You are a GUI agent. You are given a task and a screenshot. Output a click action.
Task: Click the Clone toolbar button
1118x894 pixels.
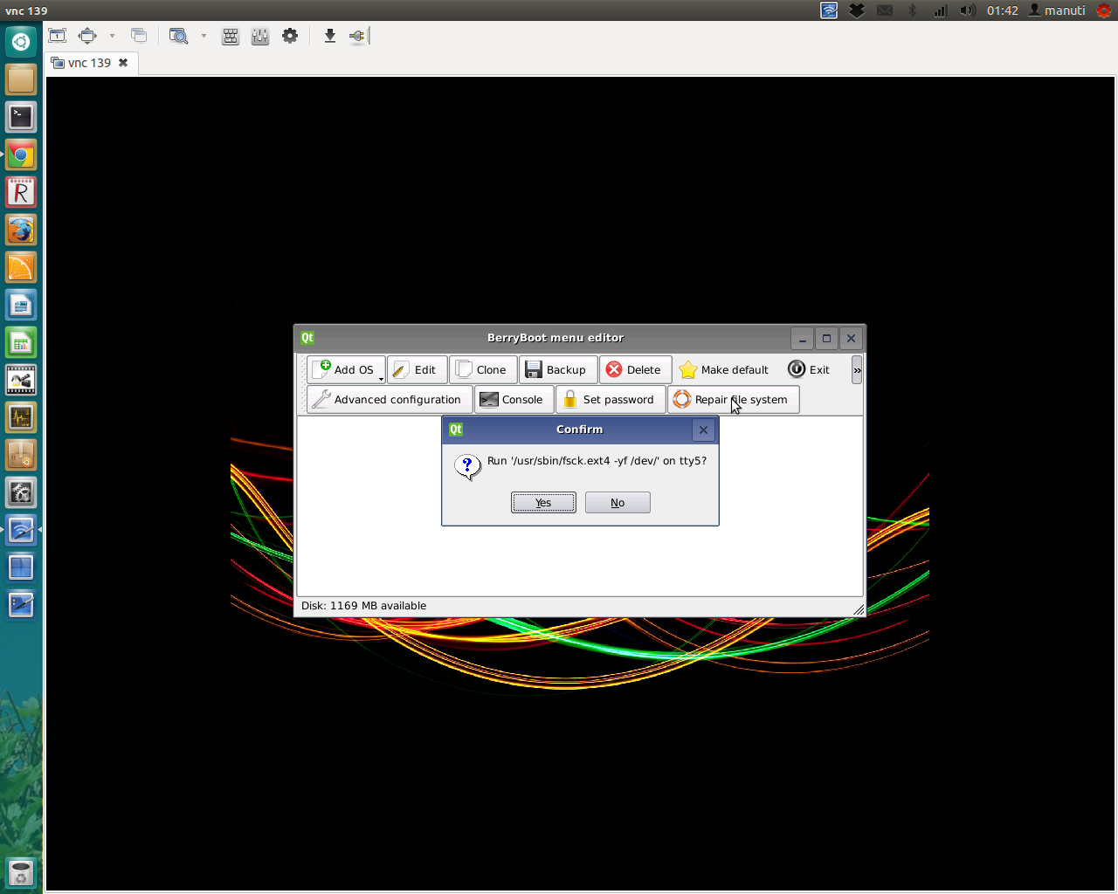482,370
